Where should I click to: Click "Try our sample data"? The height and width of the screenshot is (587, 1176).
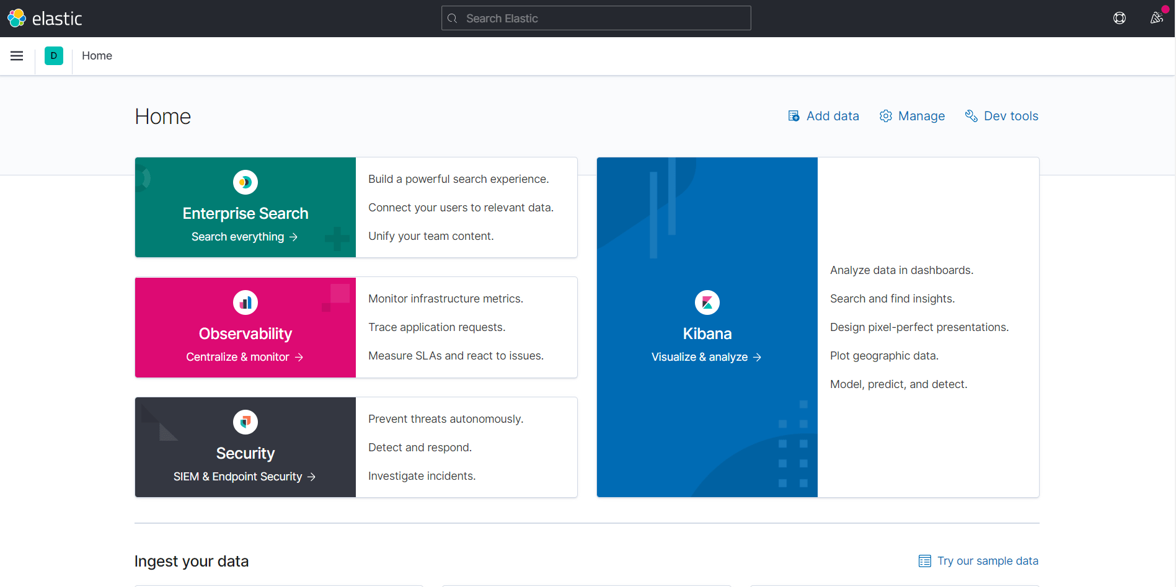(988, 560)
